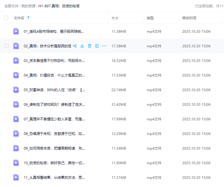Download the 02_真相 video file
Viewport: 224px width, 187px height.
pos(82,46)
